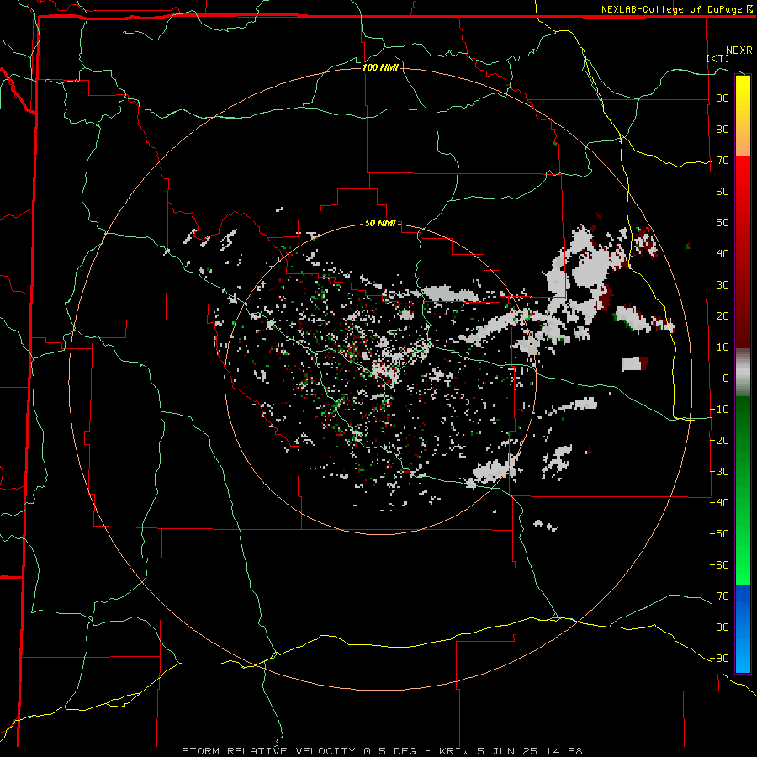Viewport: 757px width, 757px height.
Task: Click the 70 value on the velocity scale
Action: pyautogui.click(x=723, y=161)
